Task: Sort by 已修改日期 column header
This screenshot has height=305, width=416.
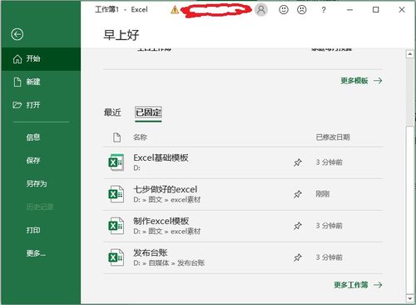Action: click(333, 137)
